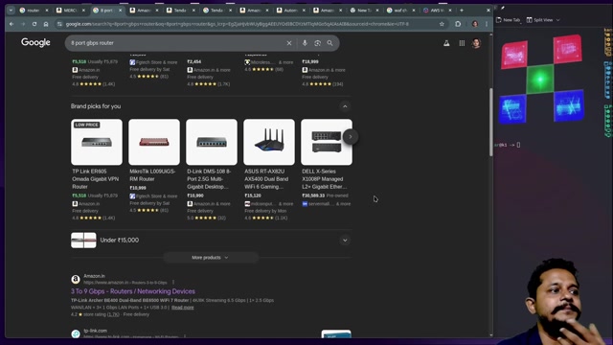Open a new browser tab with the plus
The width and height of the screenshot is (613, 345).
[x=462, y=11]
